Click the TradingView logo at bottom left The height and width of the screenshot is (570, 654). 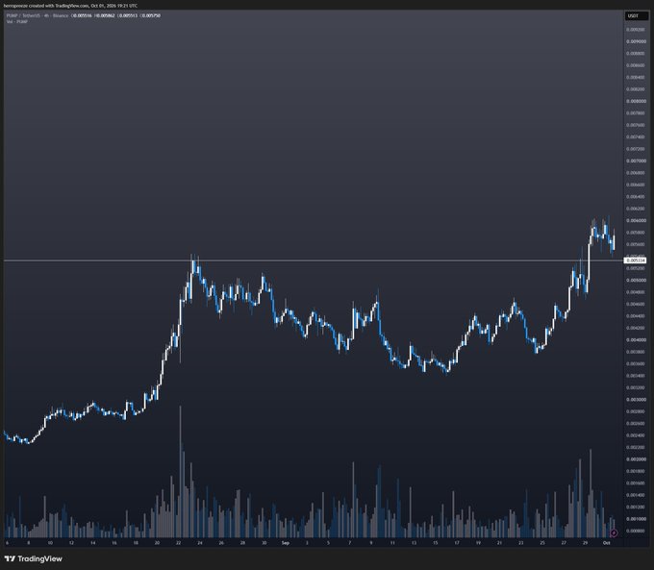[x=34, y=558]
